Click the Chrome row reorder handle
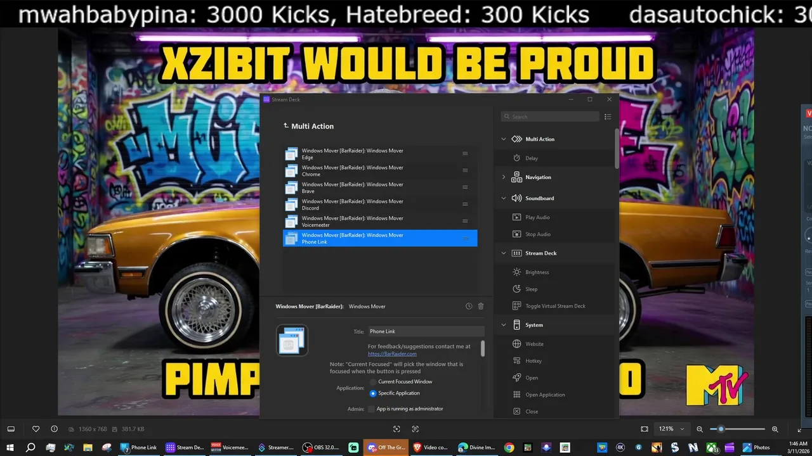This screenshot has height=456, width=812. 465,170
